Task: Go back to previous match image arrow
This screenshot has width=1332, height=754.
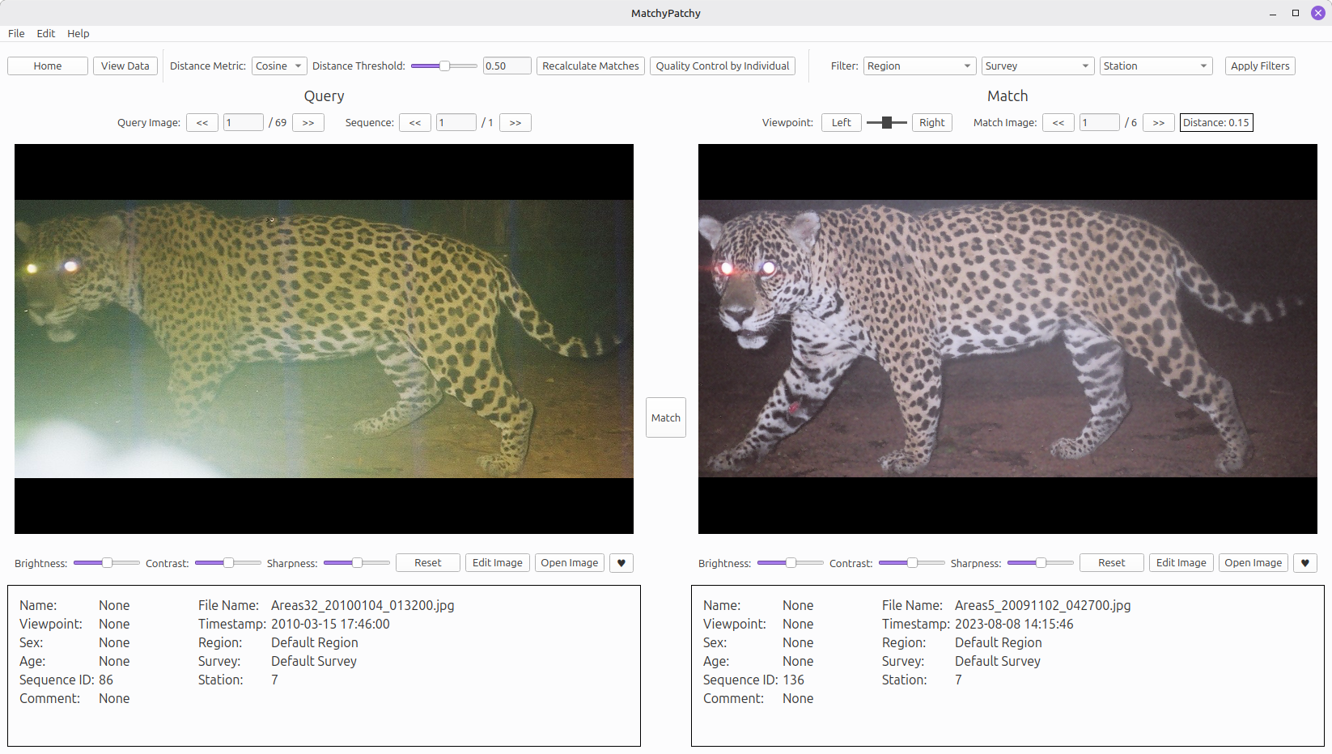Action: (1058, 123)
